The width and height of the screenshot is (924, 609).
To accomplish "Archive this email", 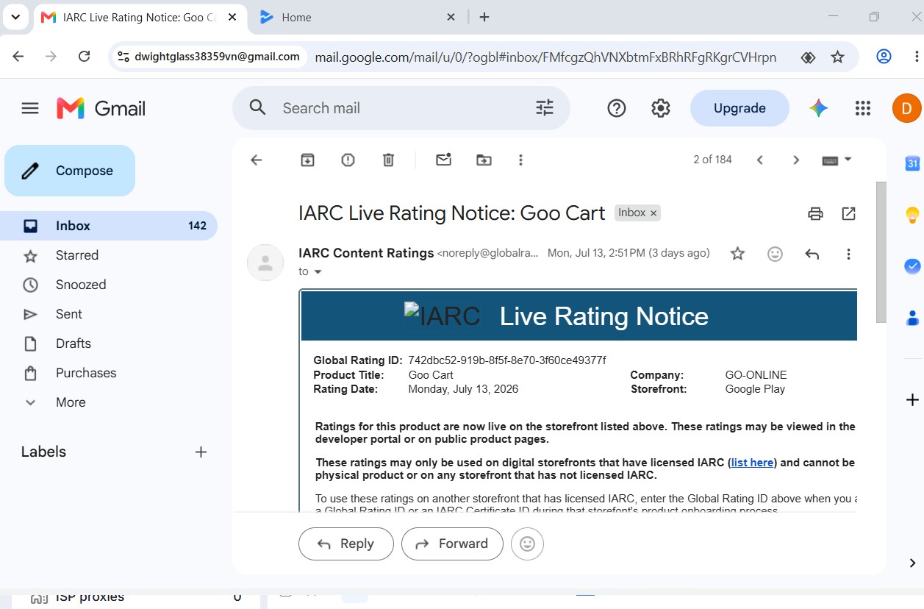I will tap(308, 160).
